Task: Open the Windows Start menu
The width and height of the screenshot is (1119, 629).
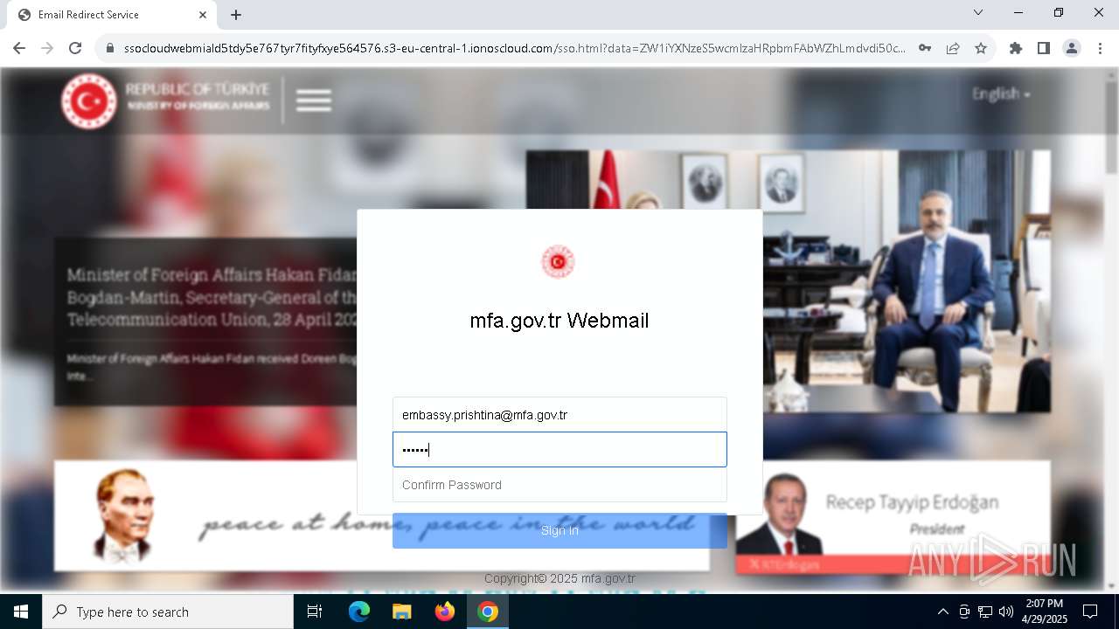Action: click(x=21, y=612)
